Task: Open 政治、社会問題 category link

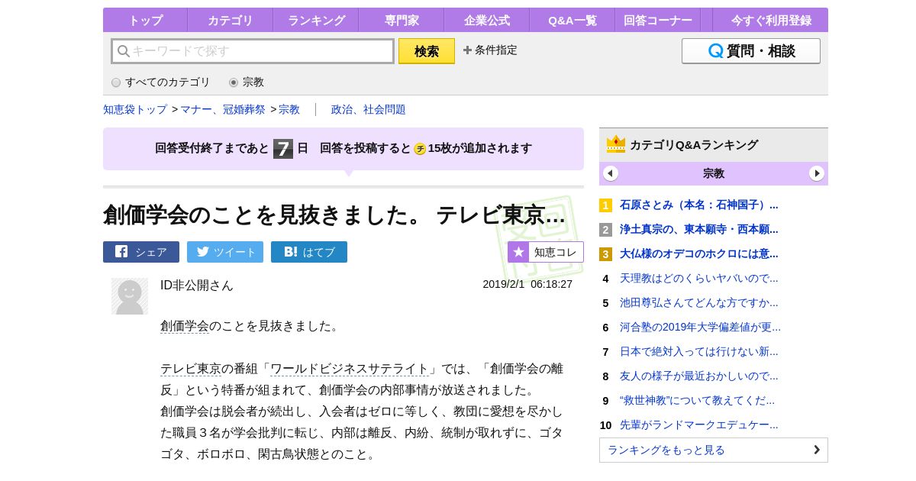Action: click(x=369, y=109)
